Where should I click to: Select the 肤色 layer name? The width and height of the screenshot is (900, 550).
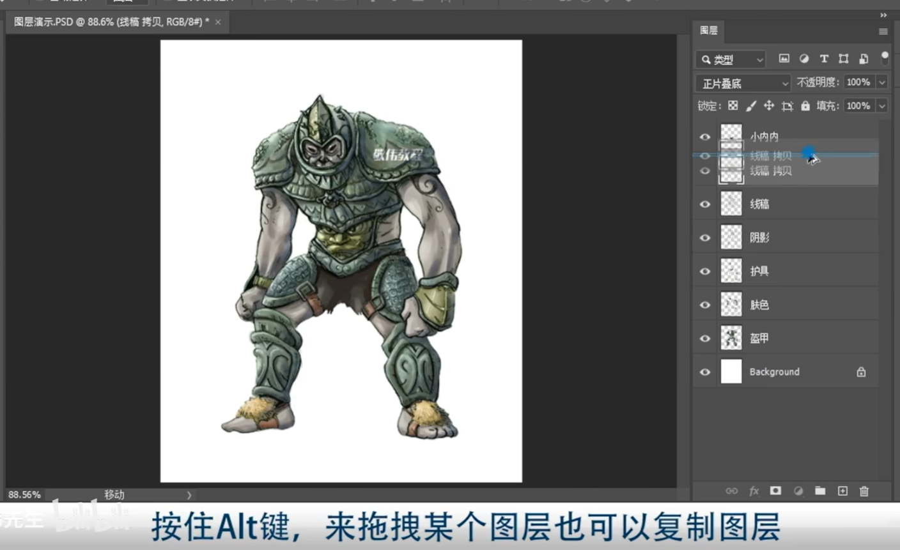[x=759, y=305]
